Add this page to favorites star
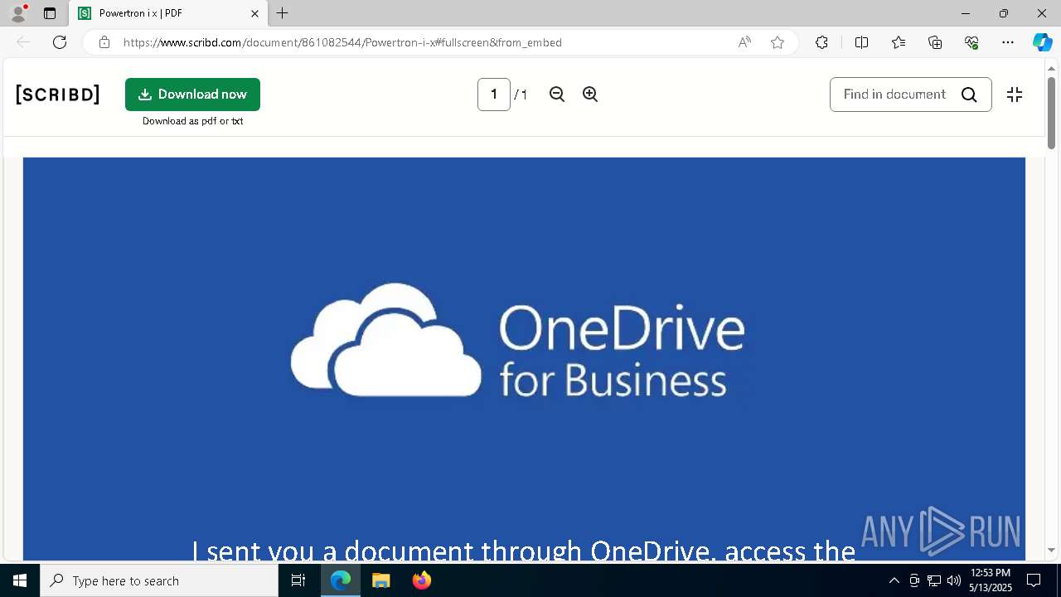The width and height of the screenshot is (1061, 597). click(x=778, y=42)
